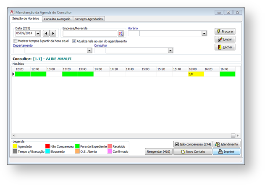This screenshot has height=185, width=265.
Task: Minimize the Manutenção da Agenda window
Action: (x=219, y=12)
